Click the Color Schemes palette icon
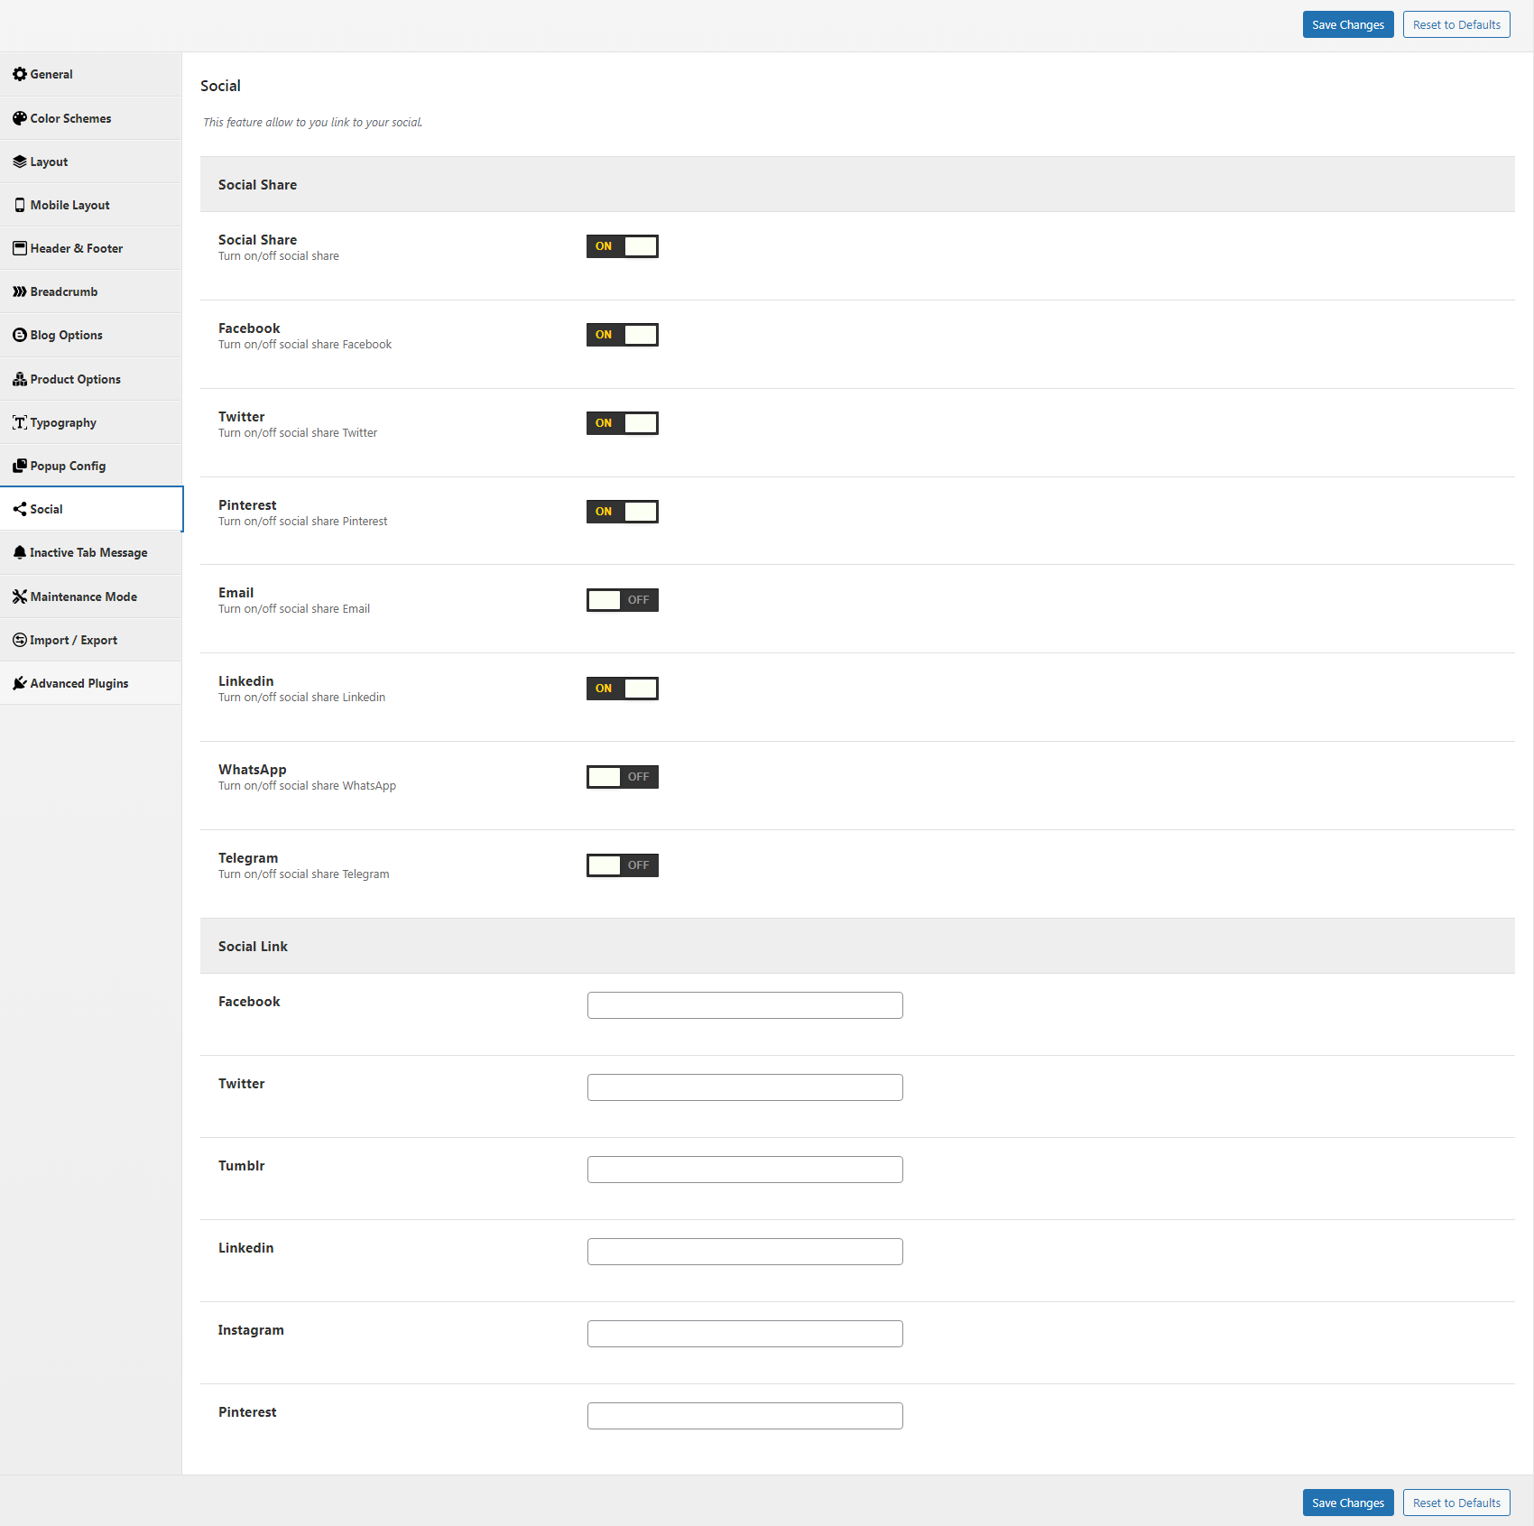Viewport: 1534px width, 1526px height. 19,118
